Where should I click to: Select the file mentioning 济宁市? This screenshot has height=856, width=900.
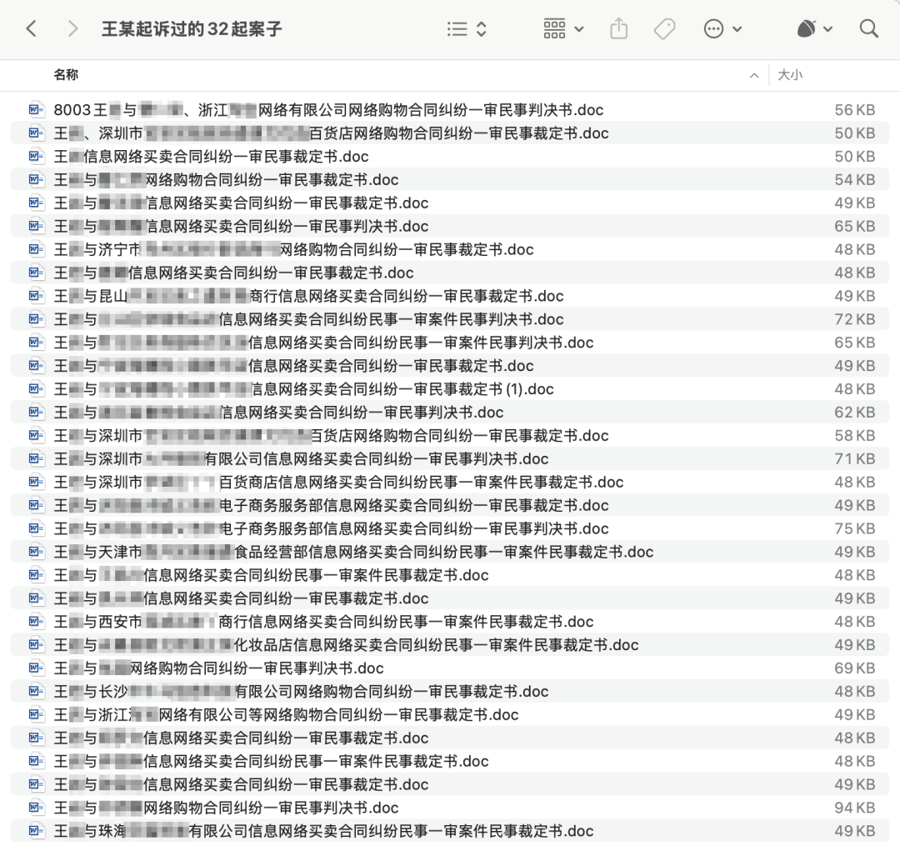(x=293, y=249)
